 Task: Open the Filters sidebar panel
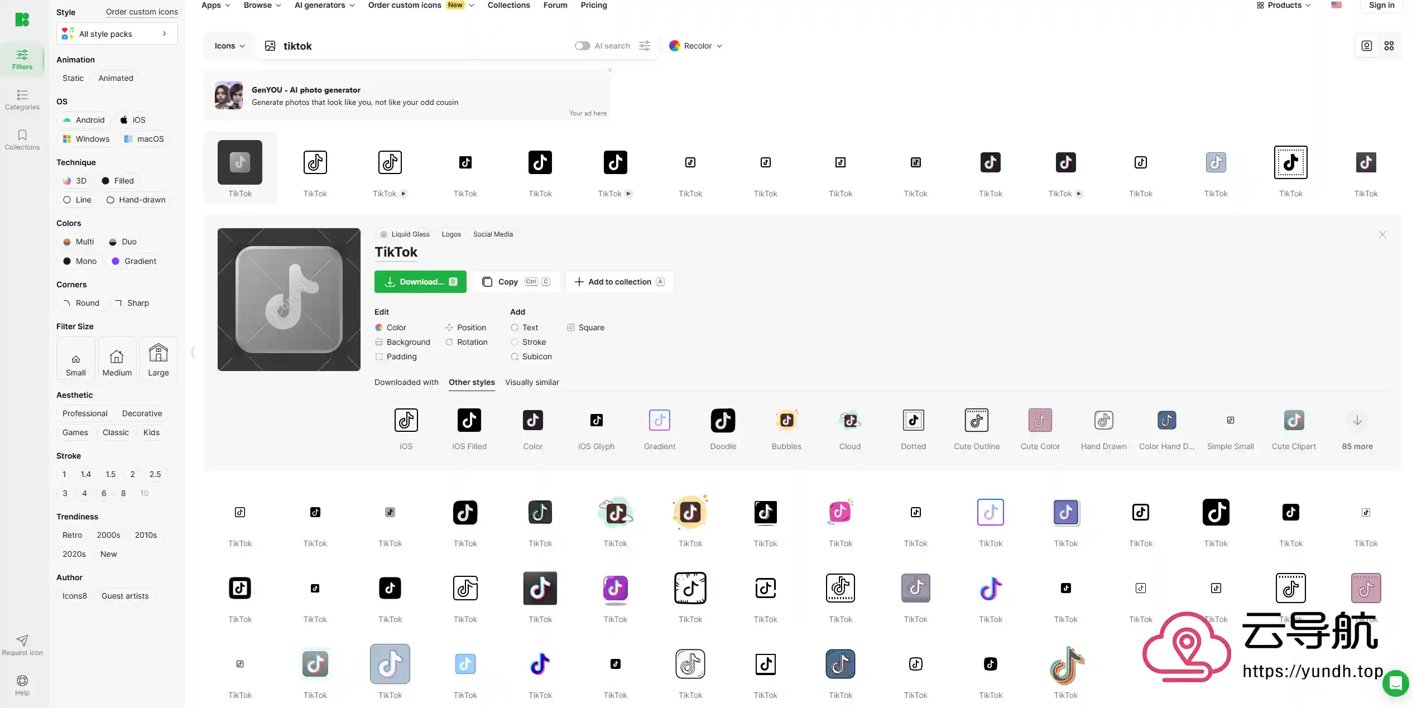click(22, 59)
